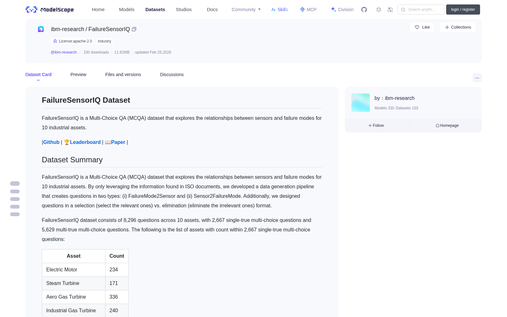
Task: Open the Datasets section
Action: [x=155, y=10]
